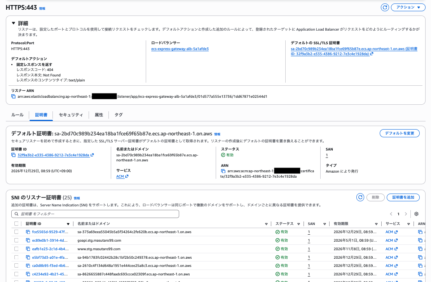This screenshot has height=282, width=431.
Task: Open the ステータス column filter dropdown
Action: tap(298, 223)
